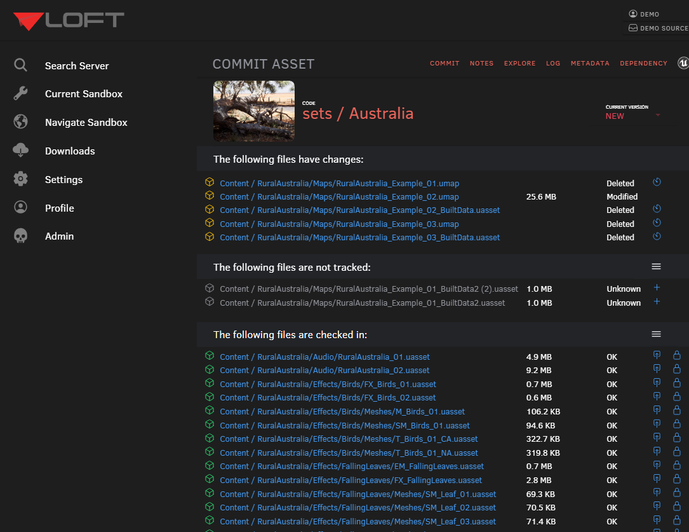
Task: Open Downloads from the sidebar
Action: click(x=70, y=151)
